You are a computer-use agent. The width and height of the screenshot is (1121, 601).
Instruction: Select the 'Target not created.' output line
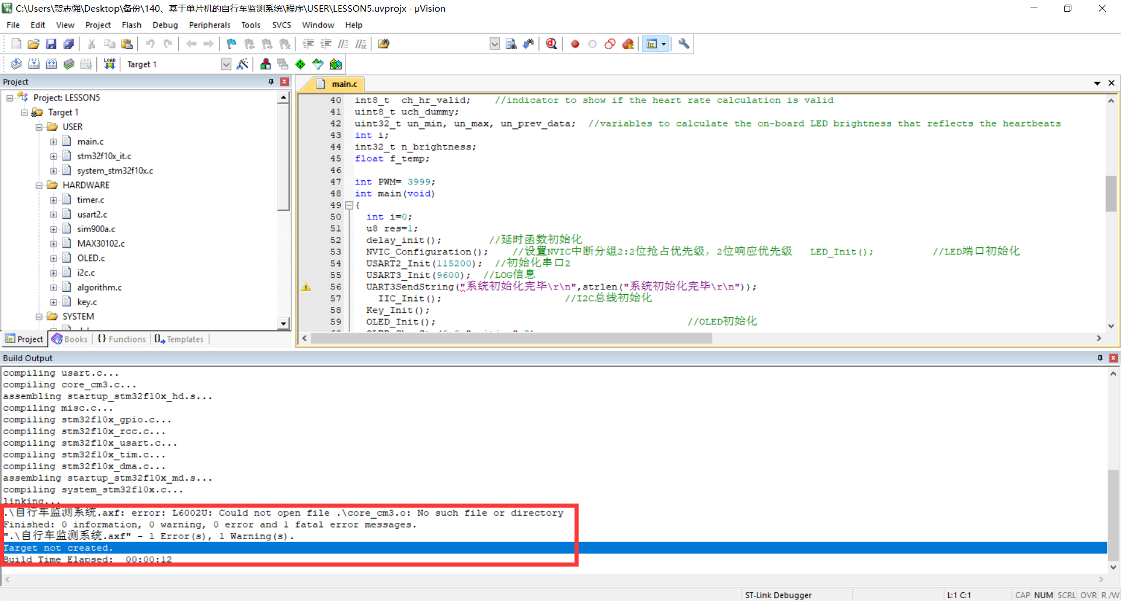tap(555, 548)
